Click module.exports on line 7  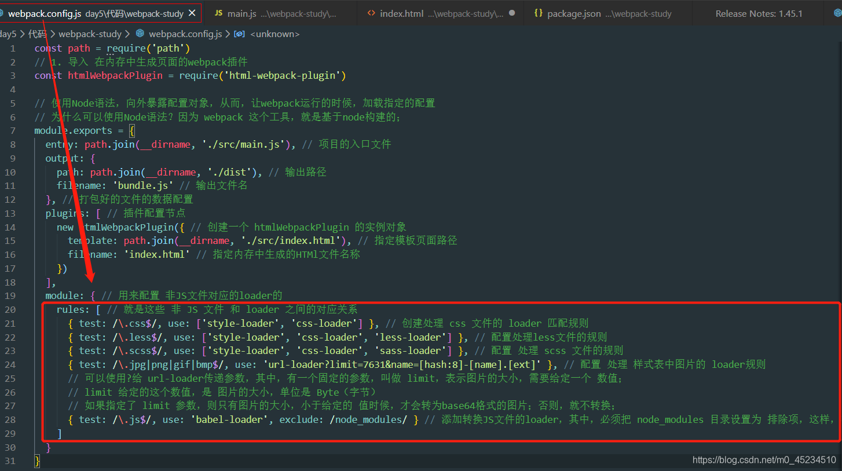click(74, 130)
